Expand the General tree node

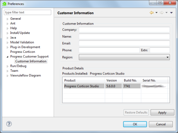click(7, 19)
